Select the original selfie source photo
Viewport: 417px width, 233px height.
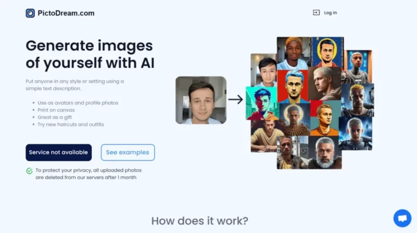[x=201, y=100]
